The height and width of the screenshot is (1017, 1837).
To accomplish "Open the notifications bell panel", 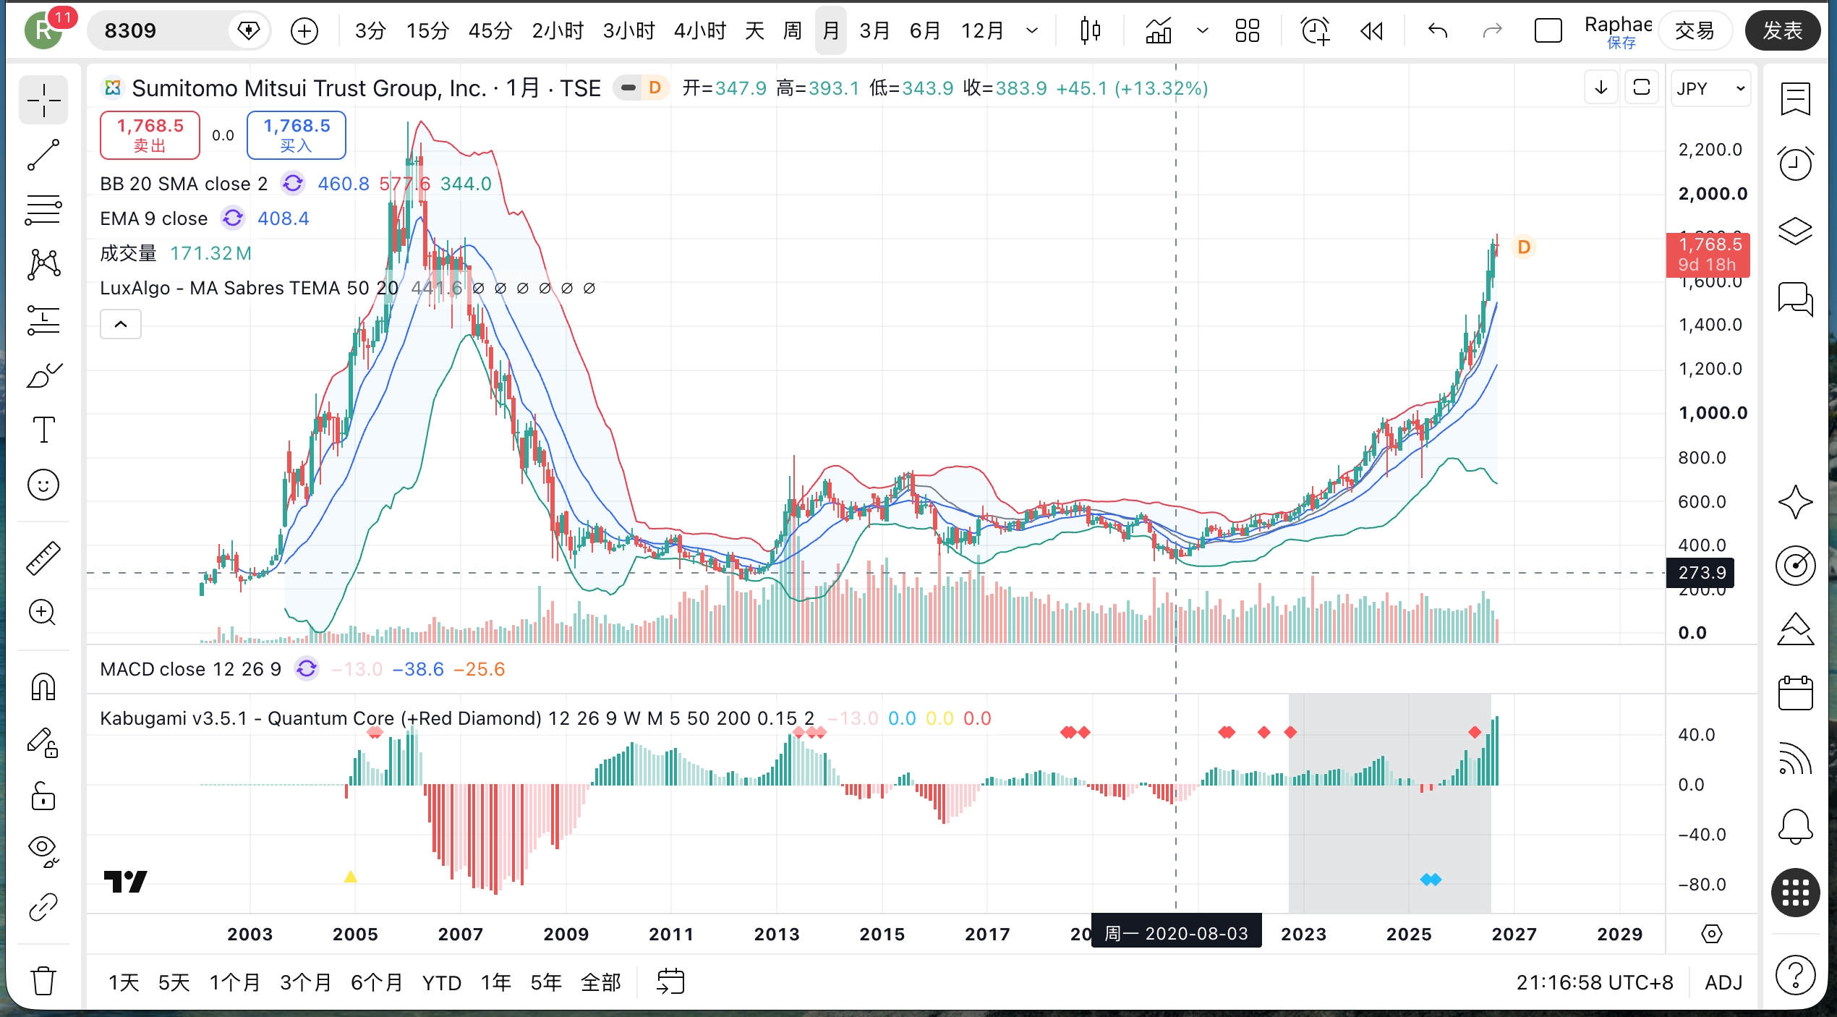I will click(1795, 825).
